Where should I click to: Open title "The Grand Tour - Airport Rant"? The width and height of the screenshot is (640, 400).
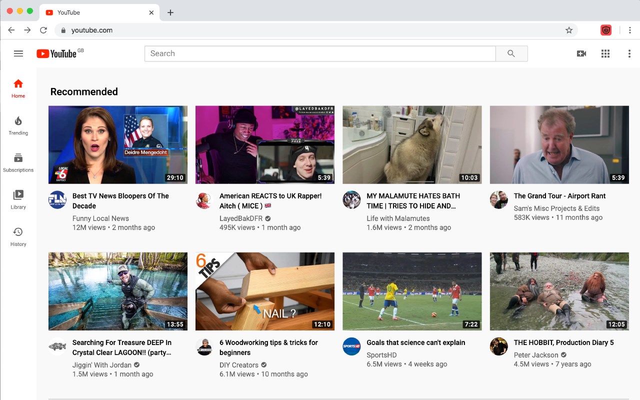point(559,196)
